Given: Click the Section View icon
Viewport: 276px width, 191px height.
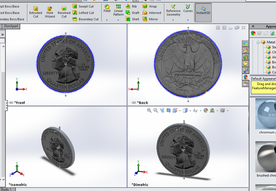Looking at the screenshot, I should 168,110.
